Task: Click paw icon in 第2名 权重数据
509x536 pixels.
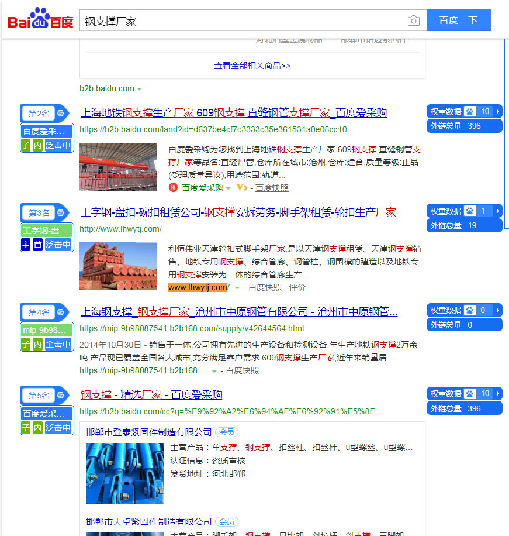Action: click(470, 111)
